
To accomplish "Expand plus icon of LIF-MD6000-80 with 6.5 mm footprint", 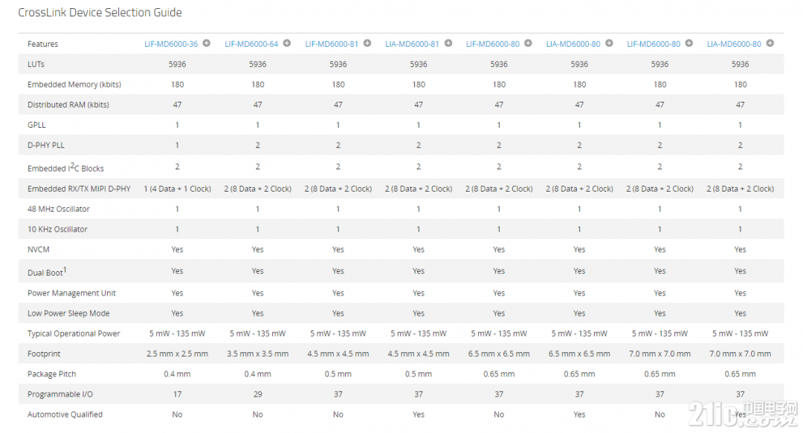I will coord(528,44).
